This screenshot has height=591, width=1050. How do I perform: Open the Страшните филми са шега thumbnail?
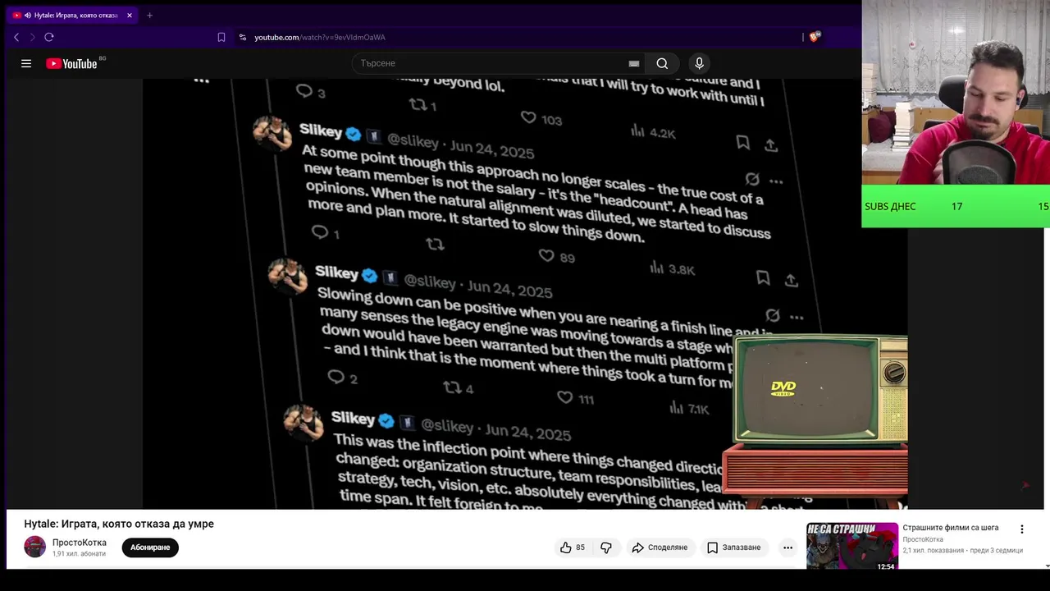(x=851, y=546)
